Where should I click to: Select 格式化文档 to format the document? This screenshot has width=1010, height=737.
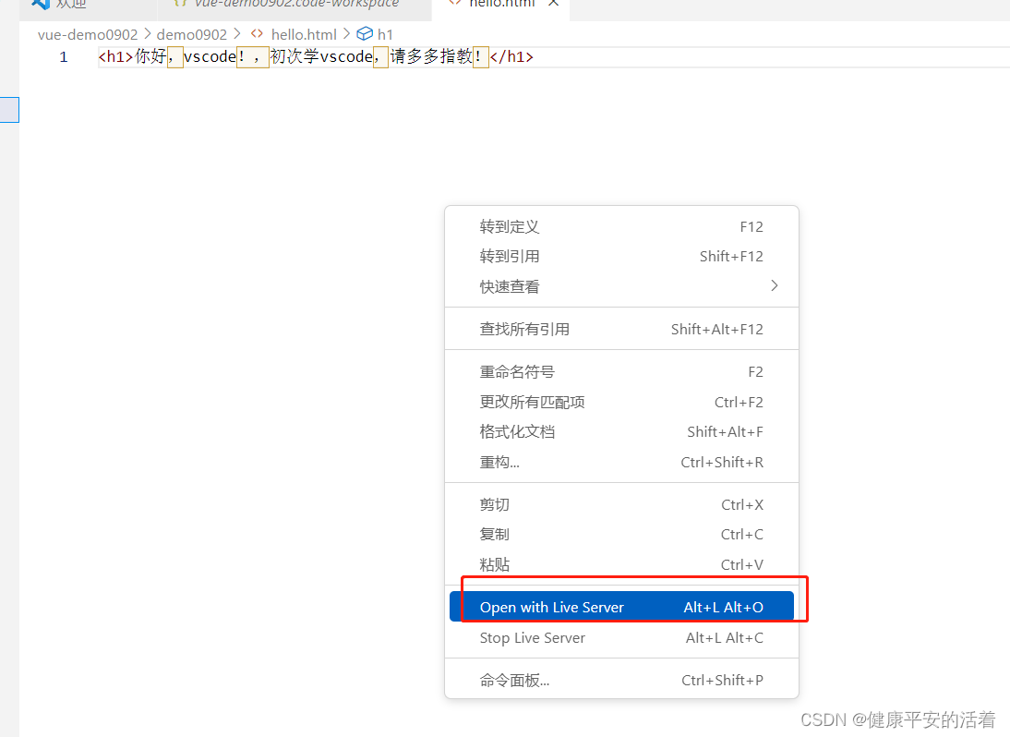click(x=519, y=431)
